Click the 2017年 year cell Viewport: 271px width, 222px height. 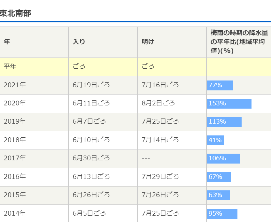(15, 158)
